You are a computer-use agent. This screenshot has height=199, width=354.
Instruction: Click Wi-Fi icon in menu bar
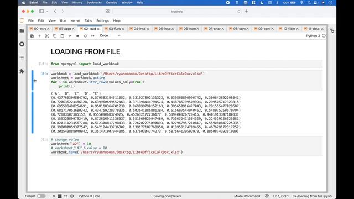click(x=301, y=3)
